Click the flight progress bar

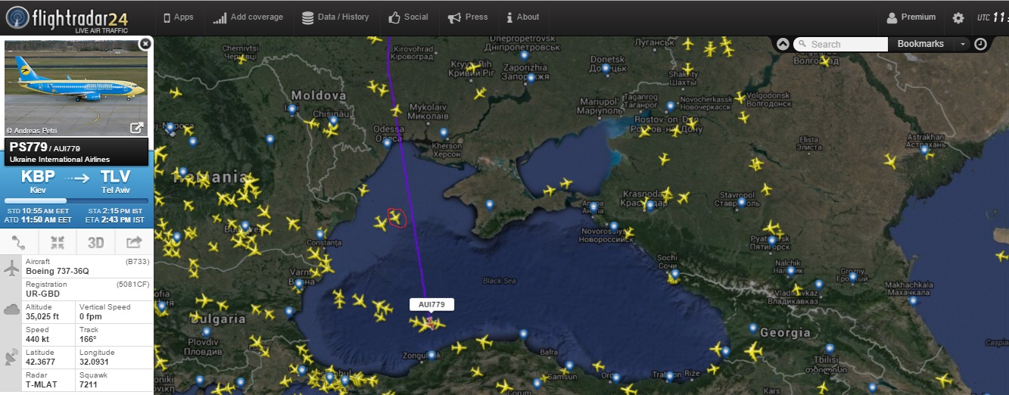point(76,201)
